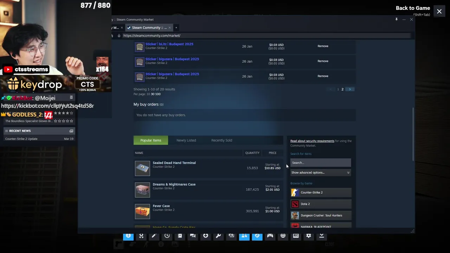Viewport: 450px width, 253px height.
Task: Click the Counter-Strike 2 game logo icon
Action: (295, 193)
